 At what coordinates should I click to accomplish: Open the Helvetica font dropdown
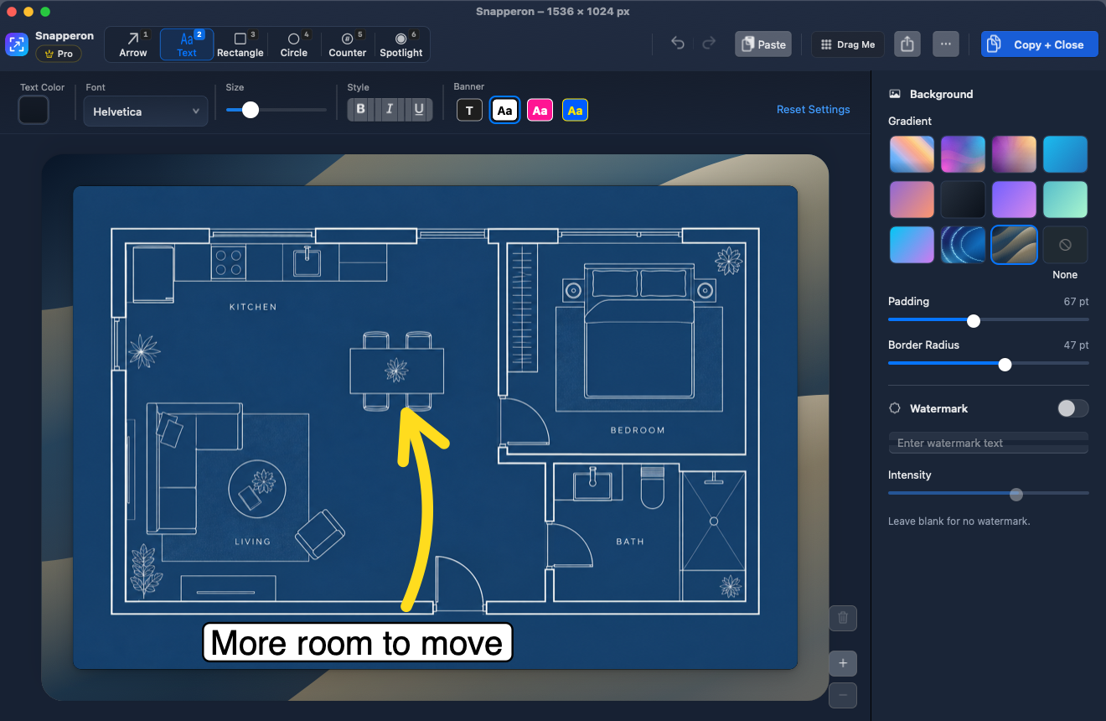pos(146,112)
